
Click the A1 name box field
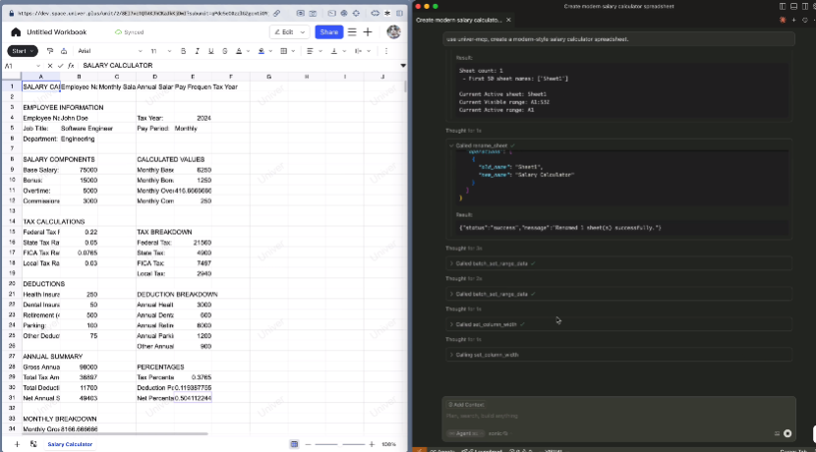pos(22,66)
